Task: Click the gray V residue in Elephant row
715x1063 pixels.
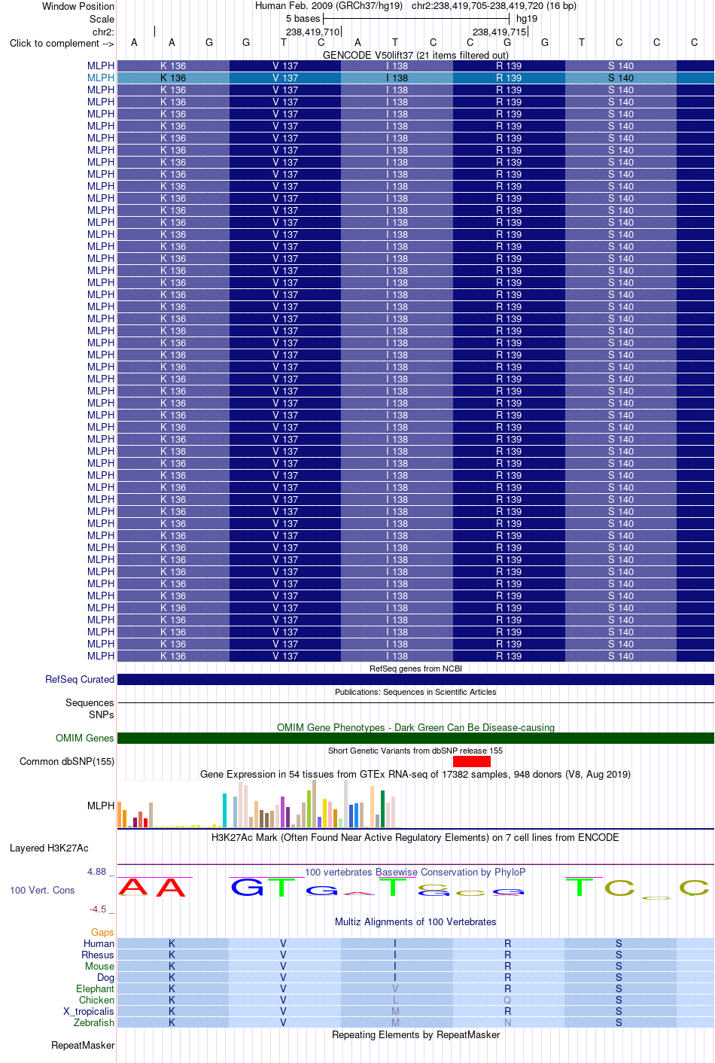Action: [x=395, y=988]
